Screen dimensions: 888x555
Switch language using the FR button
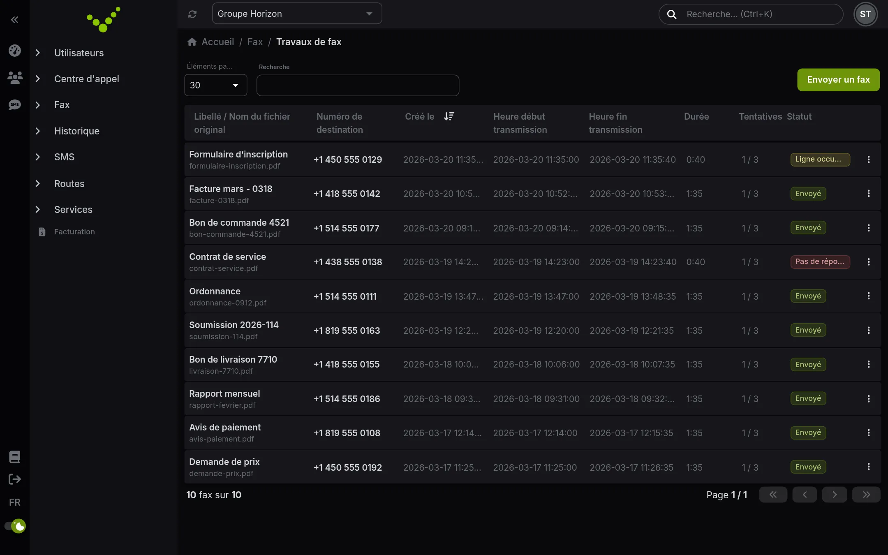pyautogui.click(x=15, y=502)
